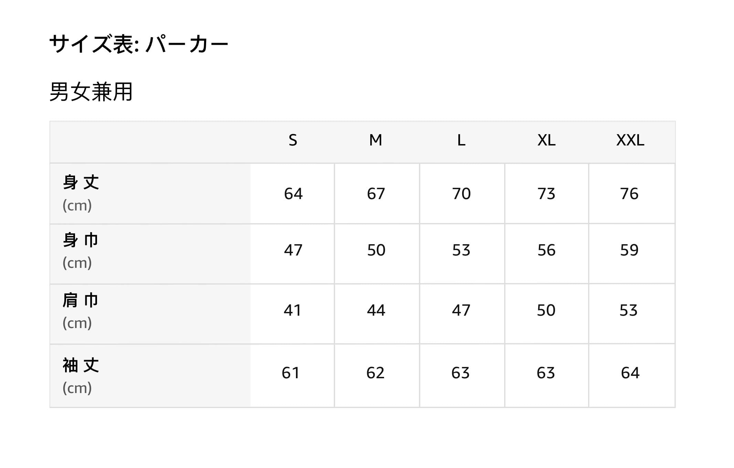Click the 身巾 row label
Viewport: 734px width, 468px height.
[81, 240]
